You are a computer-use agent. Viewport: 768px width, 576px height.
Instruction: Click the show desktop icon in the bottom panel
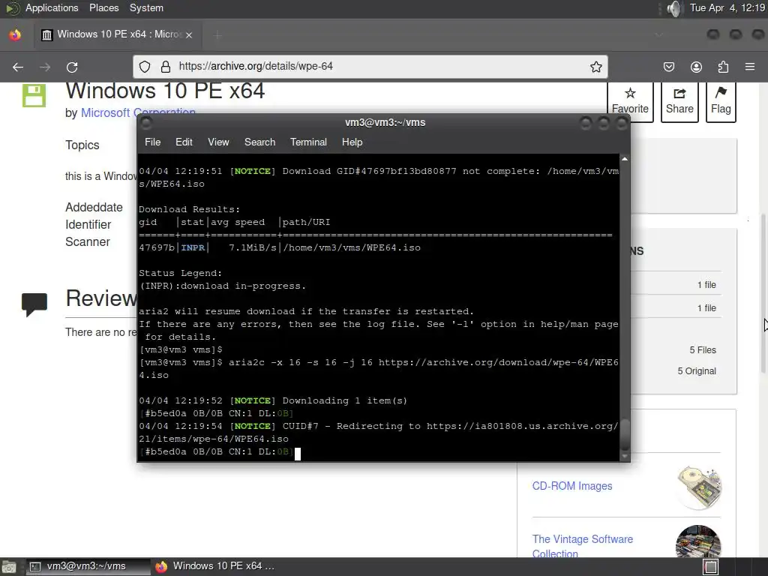(9, 567)
